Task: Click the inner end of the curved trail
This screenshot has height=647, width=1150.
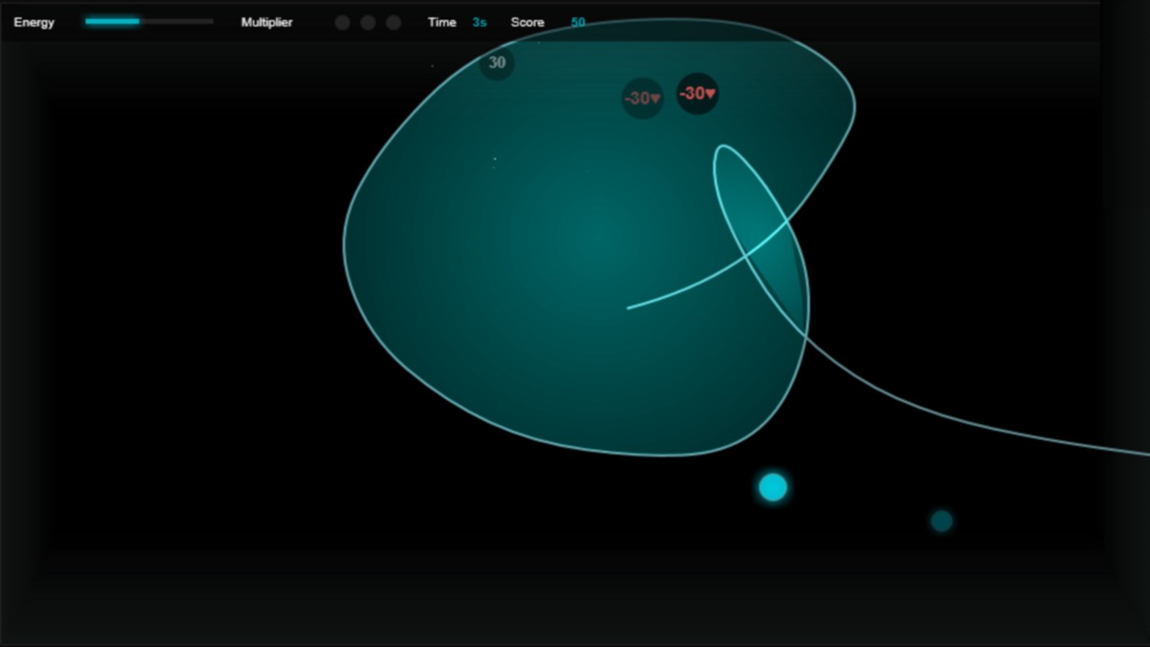Action: pos(629,308)
